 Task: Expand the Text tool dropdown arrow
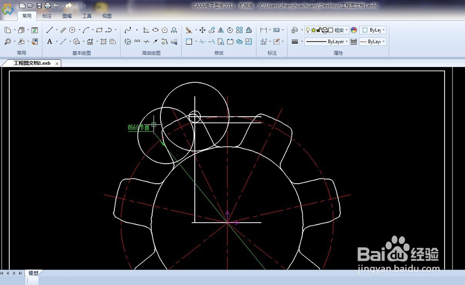tap(56, 41)
